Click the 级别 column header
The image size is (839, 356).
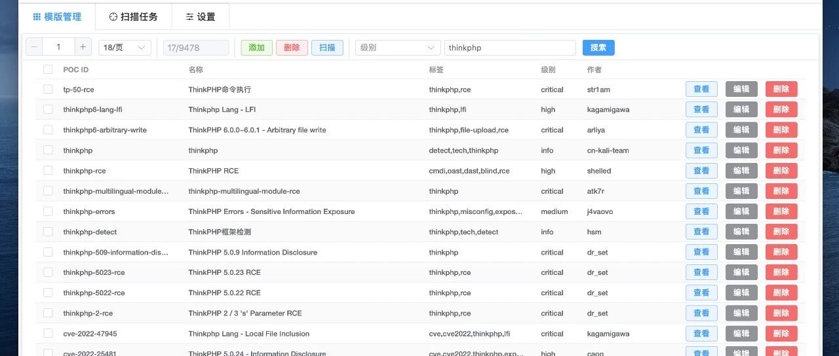click(549, 69)
